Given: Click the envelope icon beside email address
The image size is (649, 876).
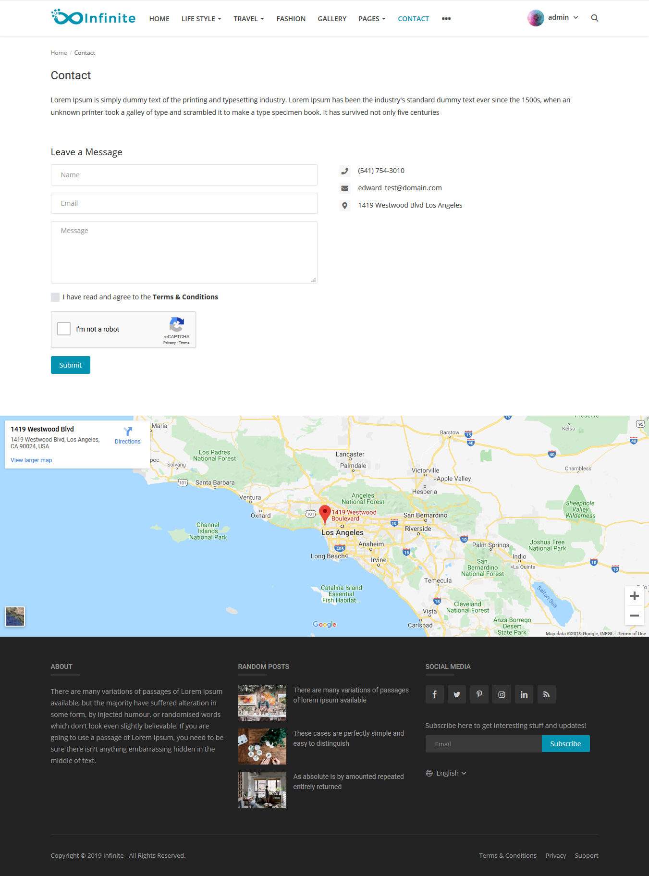Looking at the screenshot, I should coord(344,188).
